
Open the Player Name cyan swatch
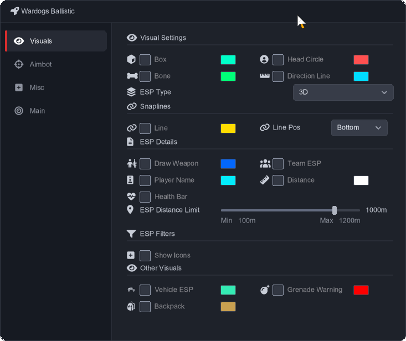(x=228, y=180)
